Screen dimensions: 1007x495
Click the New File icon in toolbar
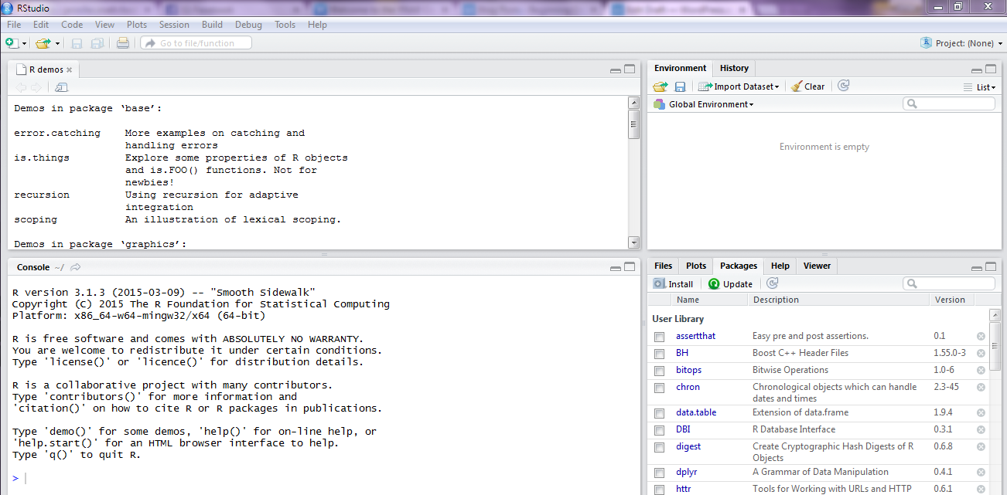(12, 43)
